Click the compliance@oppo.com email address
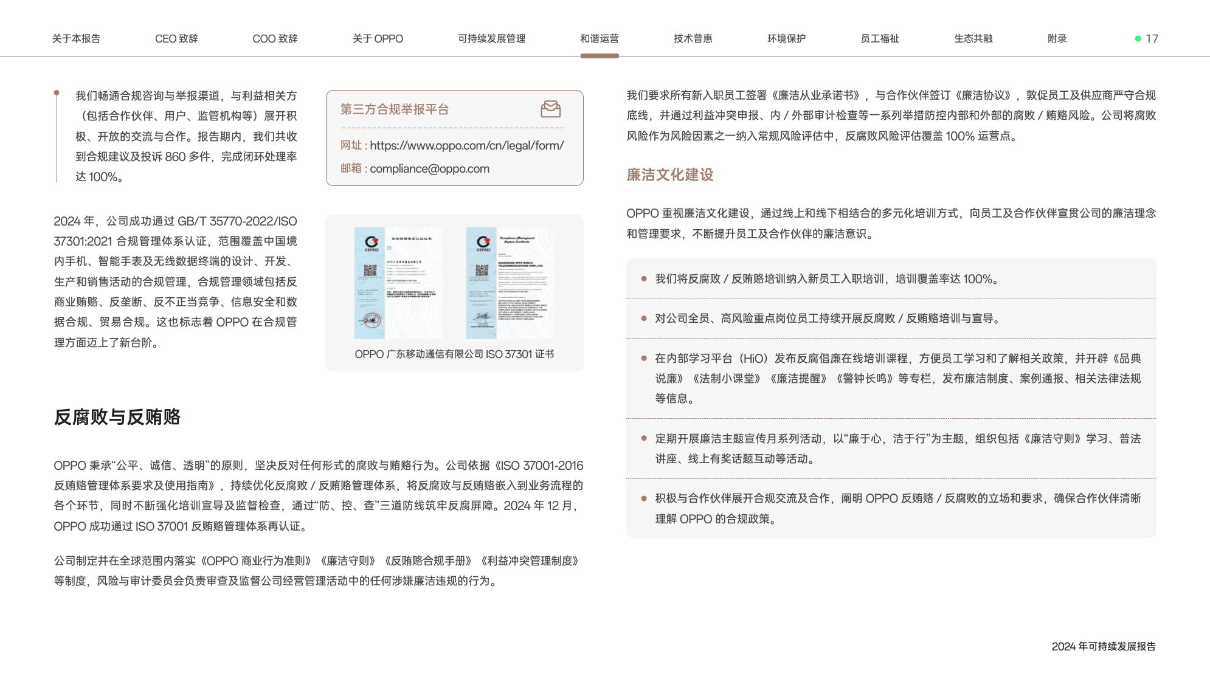The height and width of the screenshot is (682, 1210). coord(429,168)
